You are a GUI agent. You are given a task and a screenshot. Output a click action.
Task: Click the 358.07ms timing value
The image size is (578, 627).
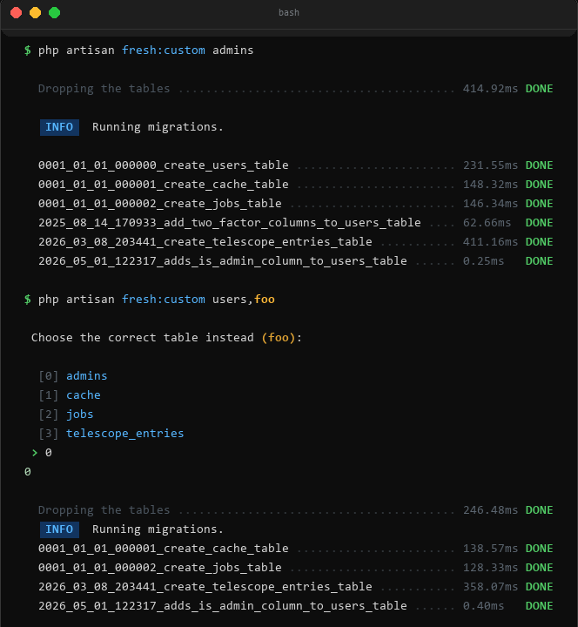coord(490,588)
